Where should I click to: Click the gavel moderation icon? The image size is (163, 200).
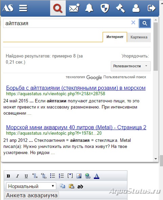click(x=120, y=8)
